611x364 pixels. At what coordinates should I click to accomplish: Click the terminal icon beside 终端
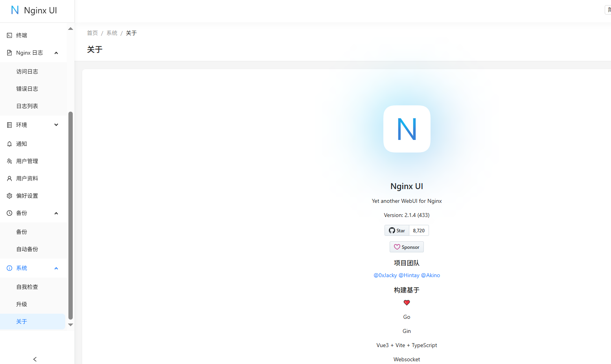click(x=9, y=35)
